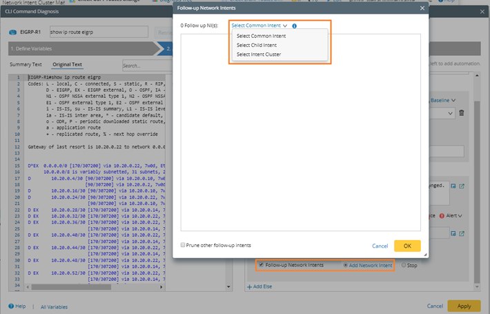Image resolution: width=490 pixels, height=314 pixels.
Task: Click scroll down arrow of right panel
Action: tap(477, 287)
